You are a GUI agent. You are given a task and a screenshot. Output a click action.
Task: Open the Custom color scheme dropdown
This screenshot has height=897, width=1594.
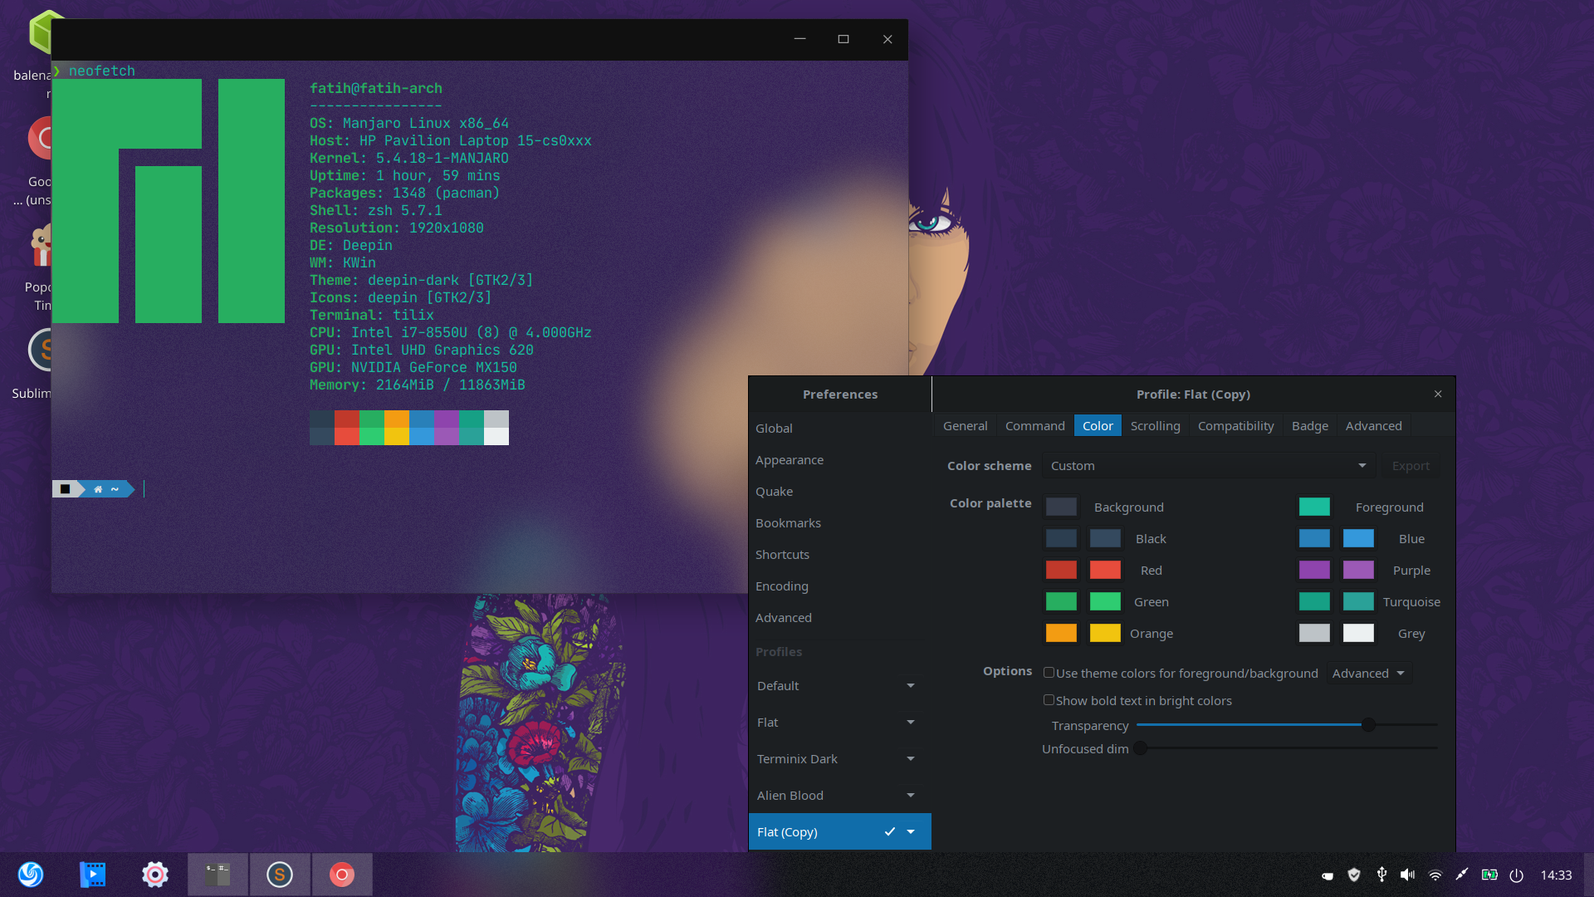(1206, 465)
